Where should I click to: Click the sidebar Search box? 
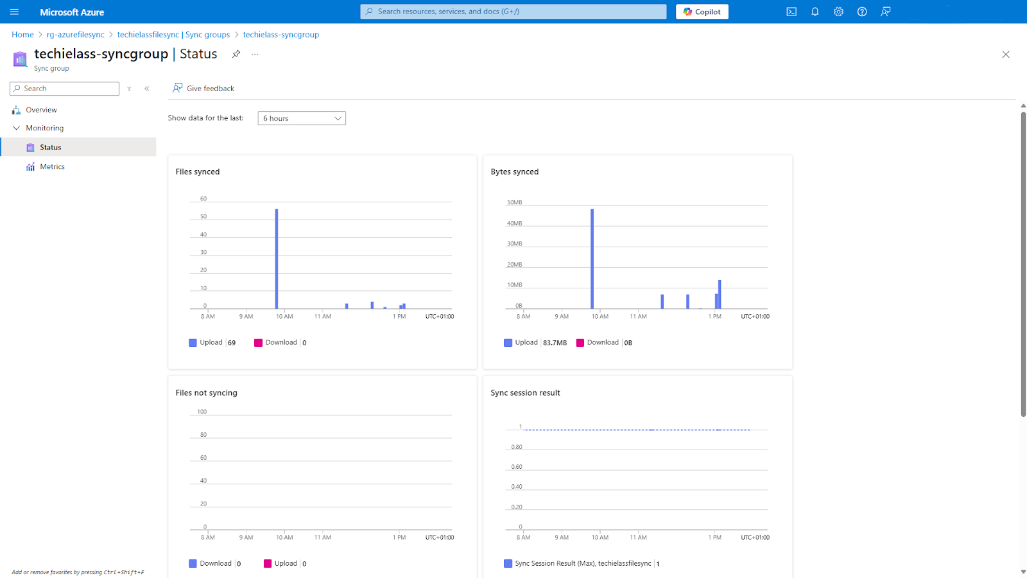(64, 88)
